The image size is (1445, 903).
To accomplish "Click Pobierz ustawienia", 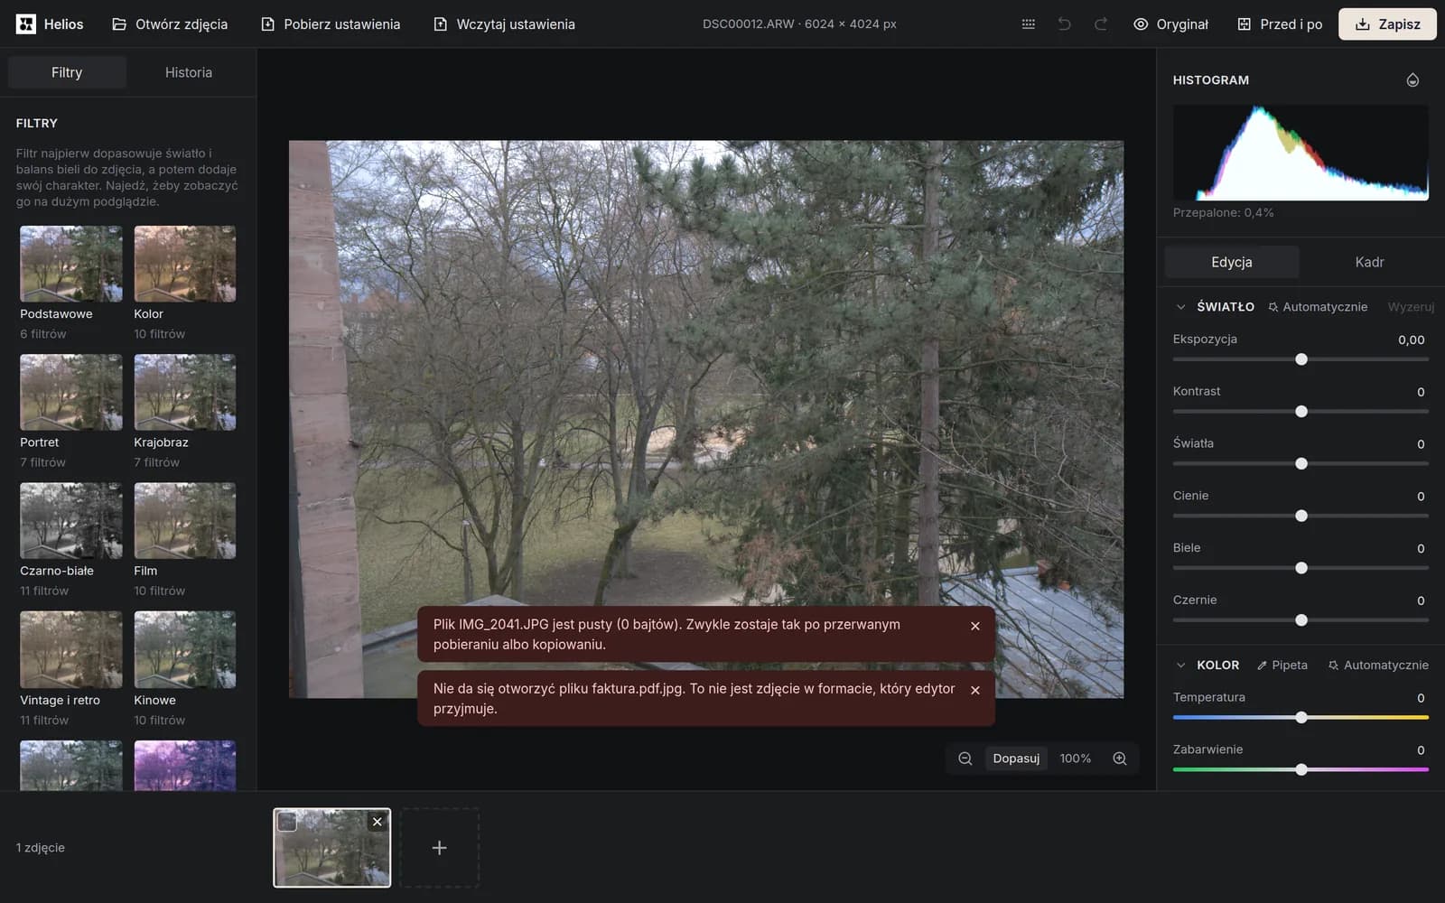I will [331, 24].
